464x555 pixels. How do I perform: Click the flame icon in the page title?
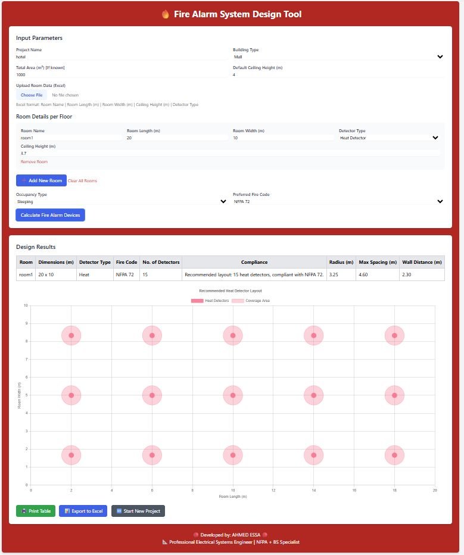[165, 14]
